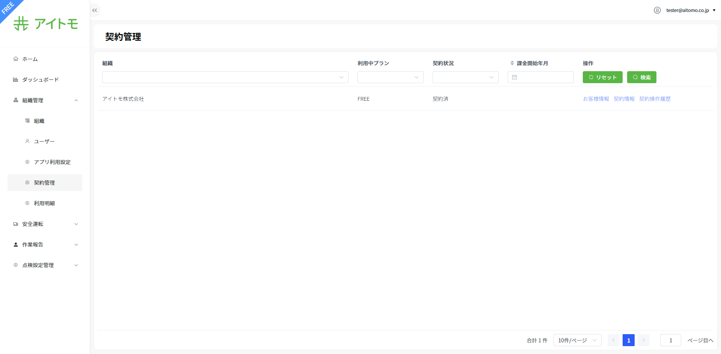Viewport: 721px width, 354px height.
Task: Open ダッシュボード in the sidebar
Action: pyautogui.click(x=40, y=80)
